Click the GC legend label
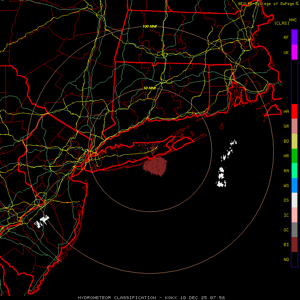 point(286,230)
